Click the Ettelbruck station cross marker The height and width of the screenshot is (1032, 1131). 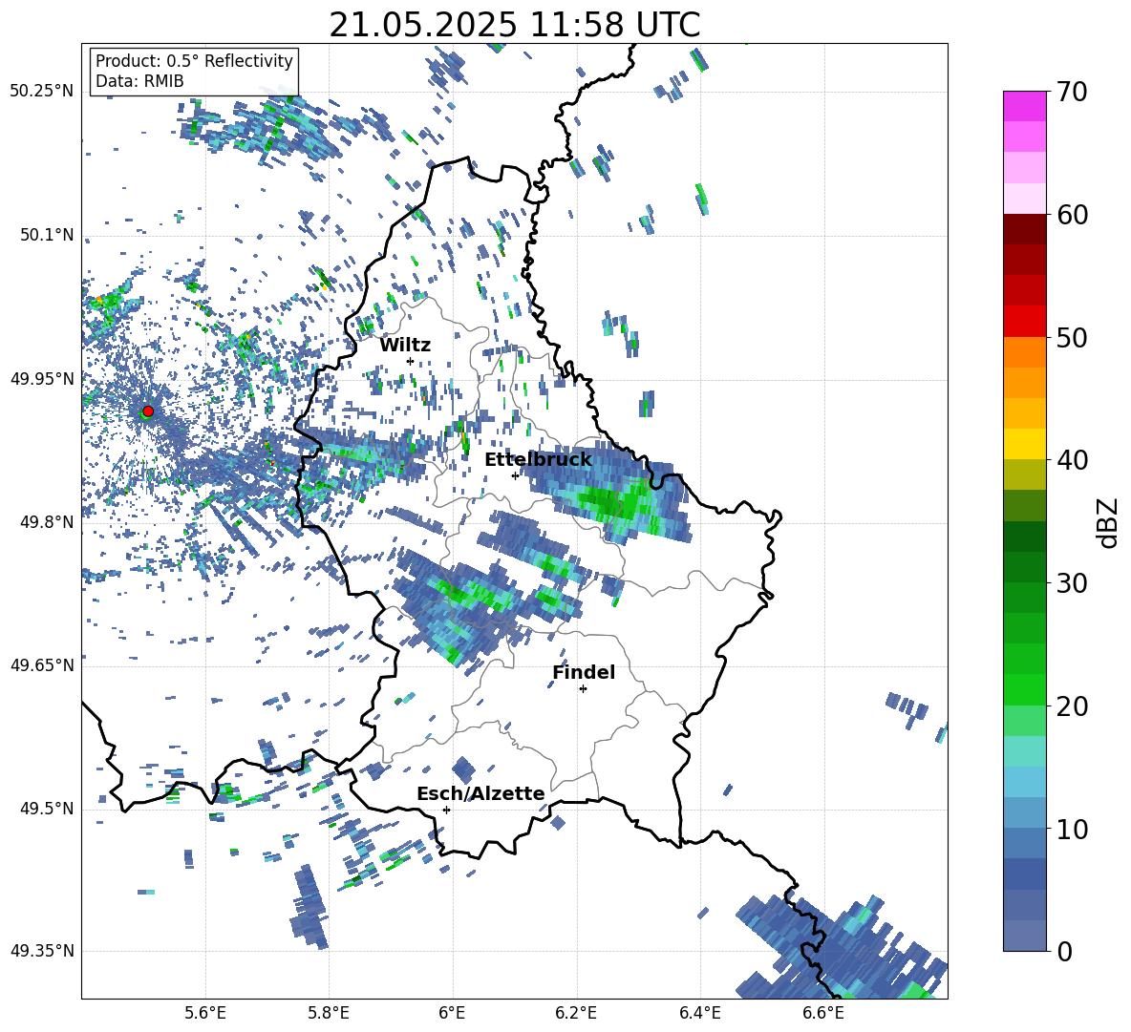[x=515, y=475]
